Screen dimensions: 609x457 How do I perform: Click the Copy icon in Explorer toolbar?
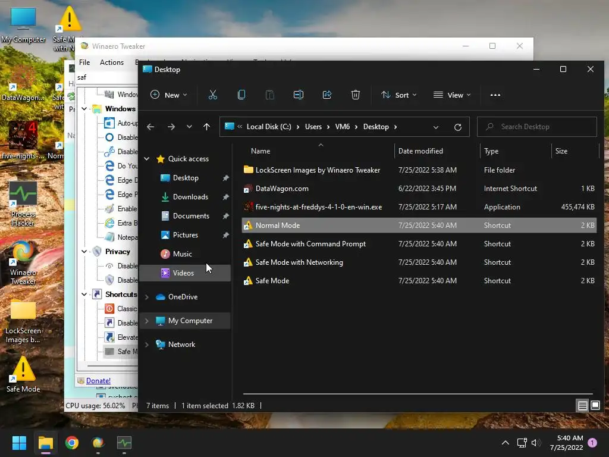coord(241,95)
